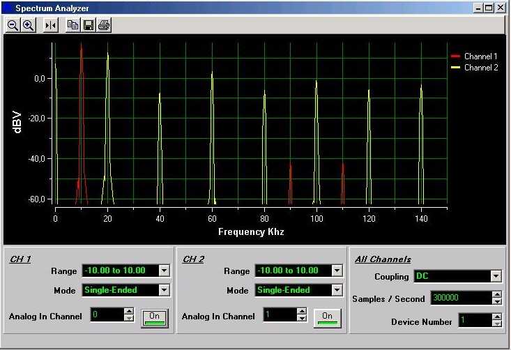Open the CH 1 Mode dropdown arrow
The width and height of the screenshot is (511, 350).
pyautogui.click(x=165, y=290)
